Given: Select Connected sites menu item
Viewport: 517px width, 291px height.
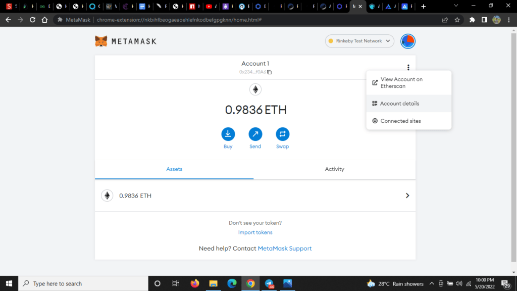Looking at the screenshot, I should tap(409, 121).
